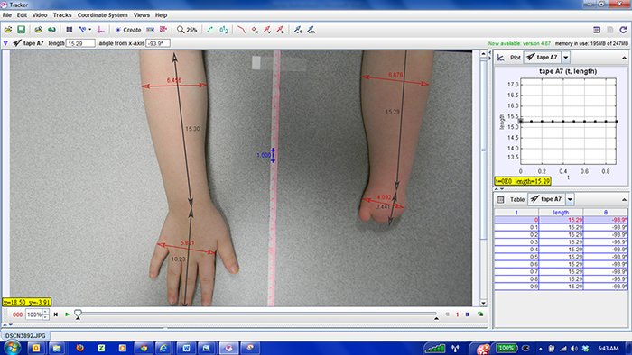Click the calibration tools icon
Image resolution: width=632 pixels, height=355 pixels.
pos(84,30)
